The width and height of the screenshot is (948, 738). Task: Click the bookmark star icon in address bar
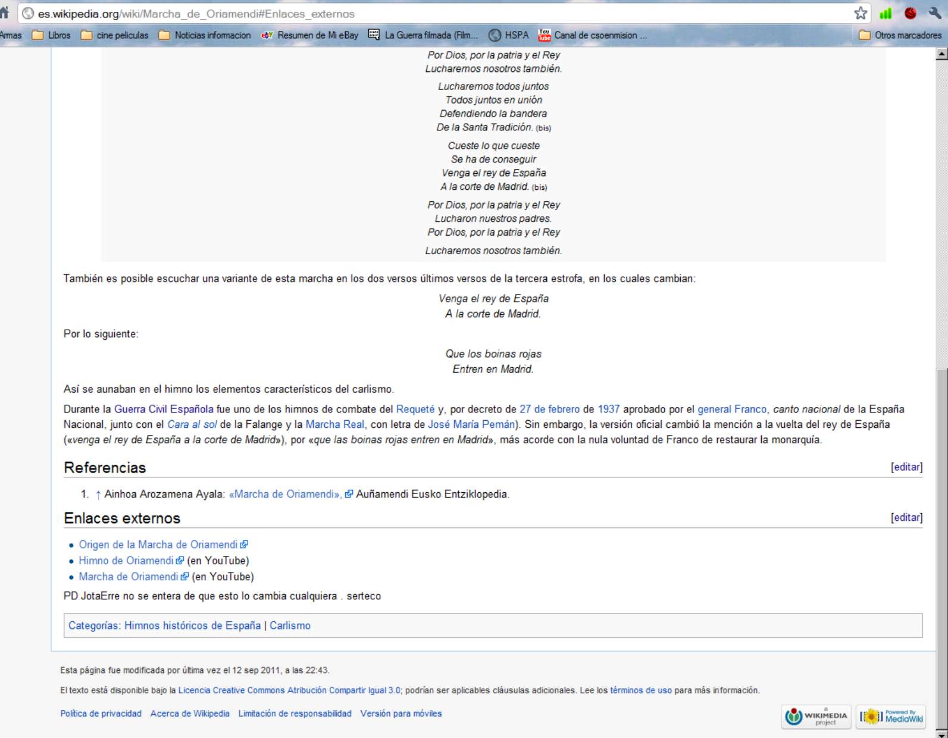click(861, 13)
